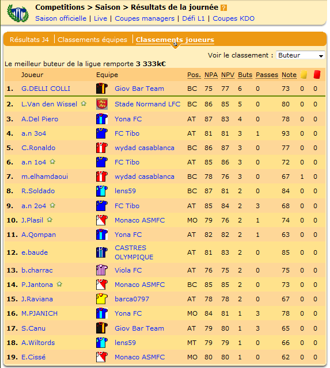This screenshot has width=330, height=368.
Task: Open player A.Wiltords profile
Action: point(38,343)
